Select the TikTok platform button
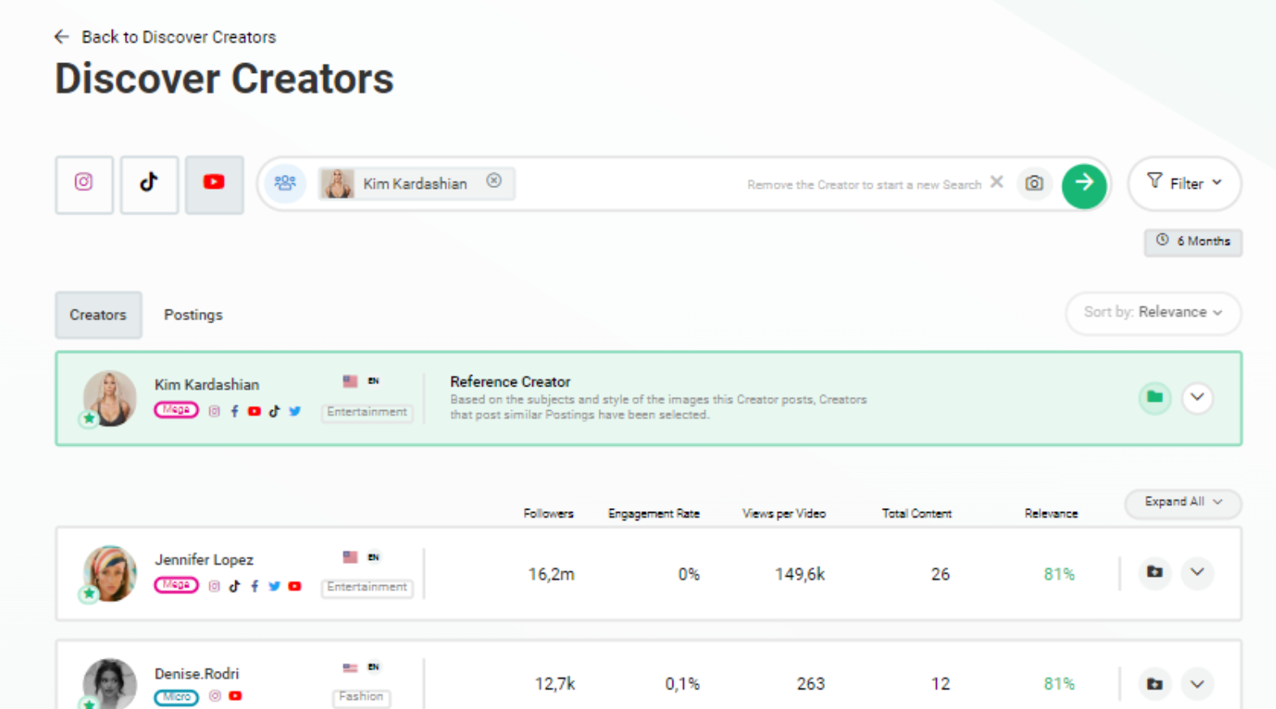 click(149, 185)
